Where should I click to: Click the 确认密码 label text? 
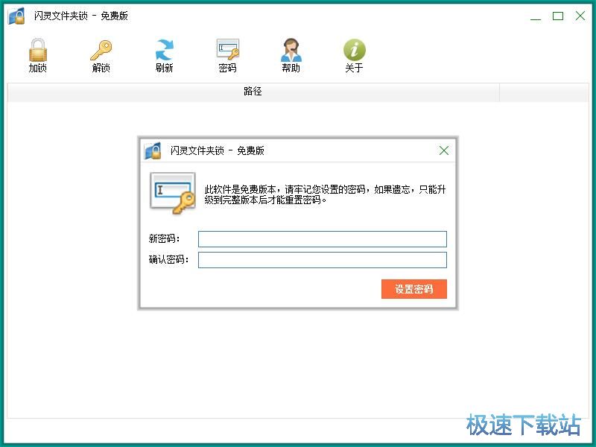tap(169, 259)
